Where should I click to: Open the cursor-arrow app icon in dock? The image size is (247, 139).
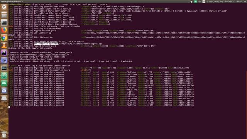coord(4,61)
